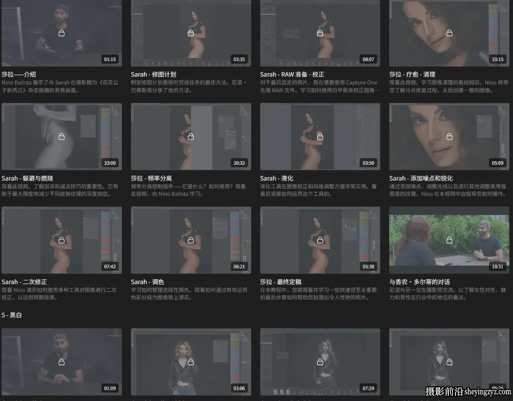
Task: Click the 33:00 duration badge
Action: [x=110, y=163]
